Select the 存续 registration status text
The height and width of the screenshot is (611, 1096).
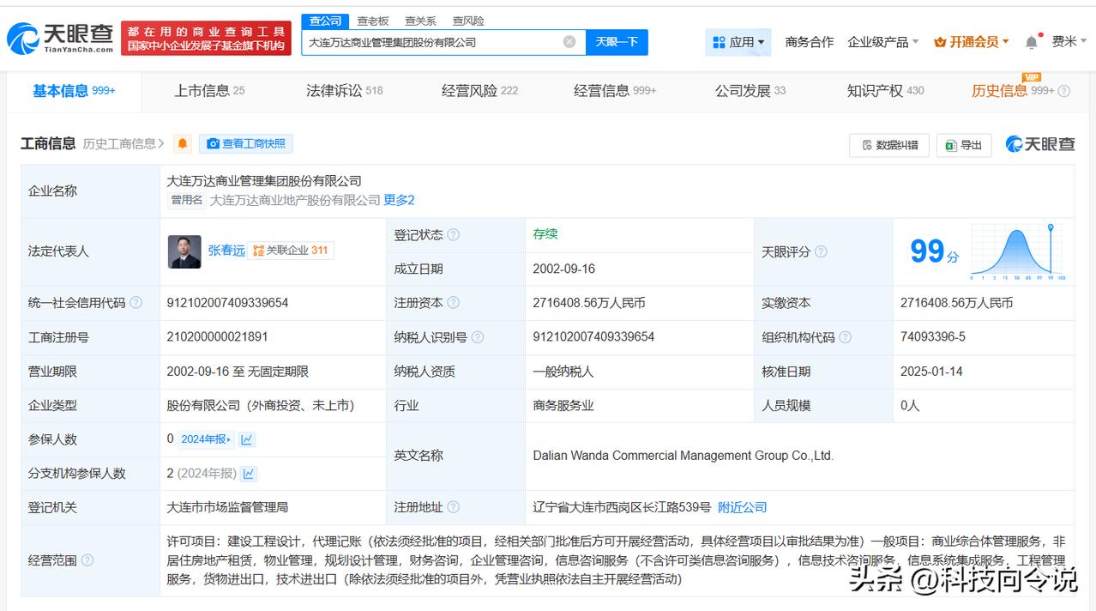[545, 234]
